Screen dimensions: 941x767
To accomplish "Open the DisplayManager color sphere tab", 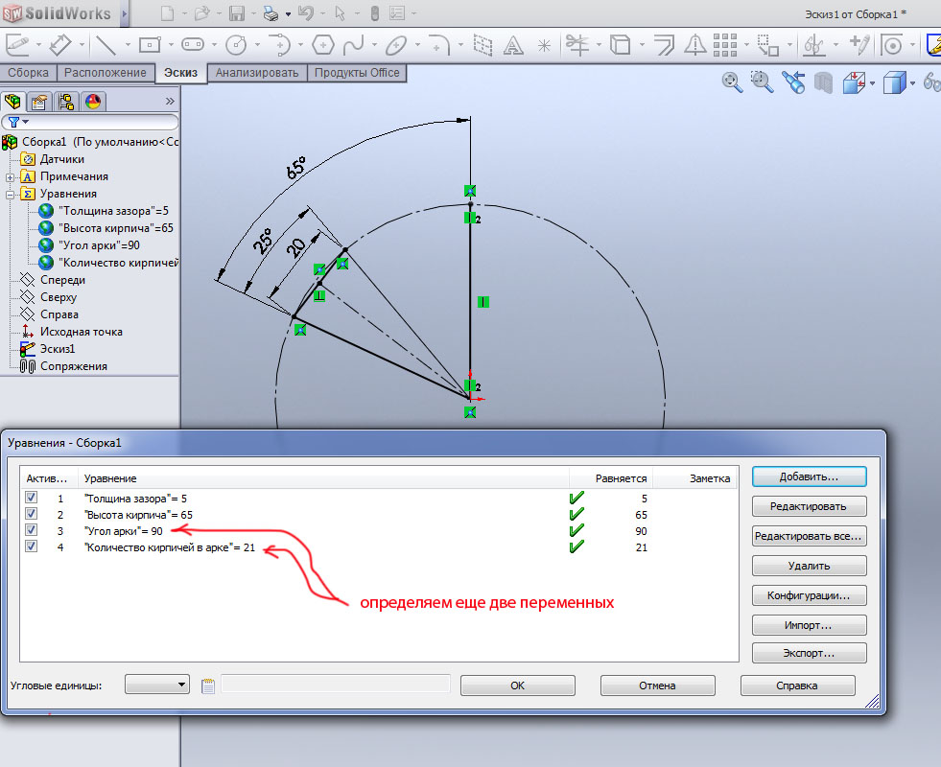I will [x=93, y=102].
